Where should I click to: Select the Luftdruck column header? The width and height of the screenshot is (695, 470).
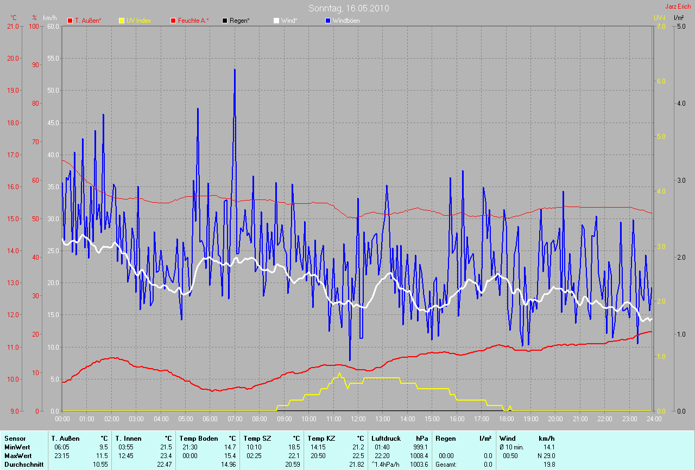386,438
